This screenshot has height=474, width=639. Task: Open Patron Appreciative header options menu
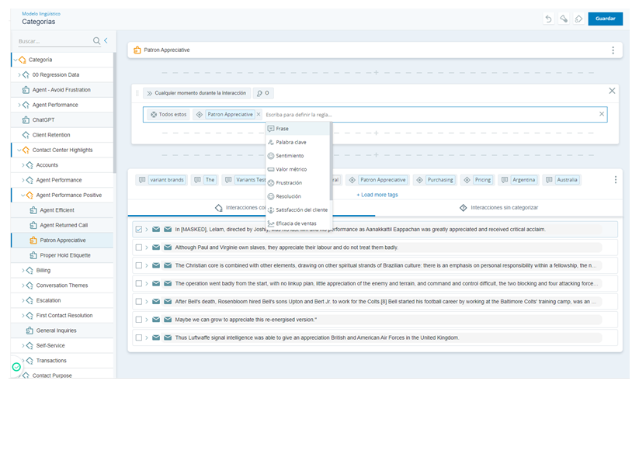click(613, 50)
